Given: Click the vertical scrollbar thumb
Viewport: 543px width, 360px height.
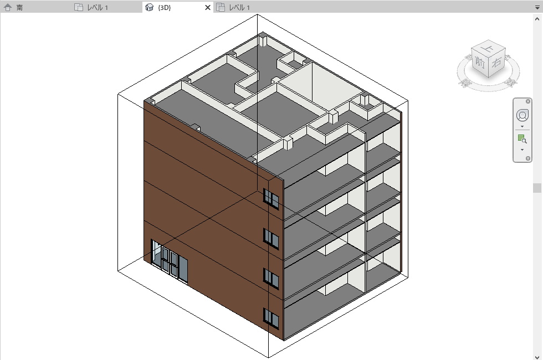Looking at the screenshot, I should click(537, 188).
